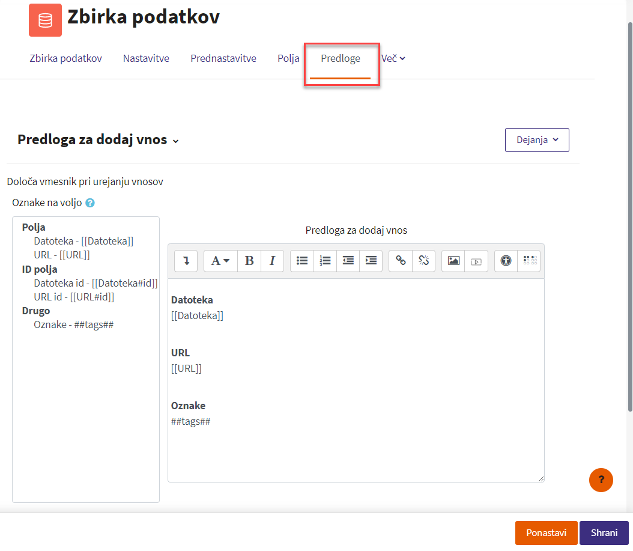633x551 pixels.
Task: Insert an ordered numbered list
Action: point(325,261)
